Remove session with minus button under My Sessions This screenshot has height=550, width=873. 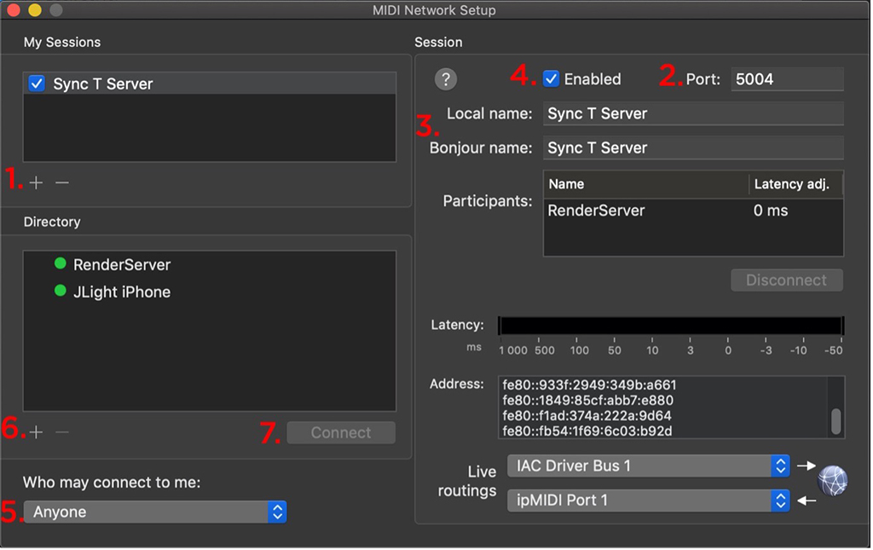coord(61,182)
